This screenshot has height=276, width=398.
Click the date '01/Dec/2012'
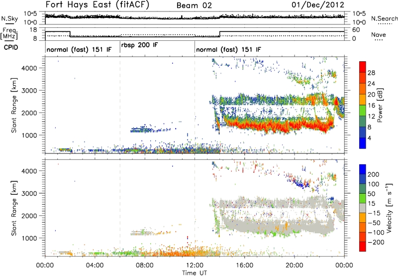[x=318, y=5]
